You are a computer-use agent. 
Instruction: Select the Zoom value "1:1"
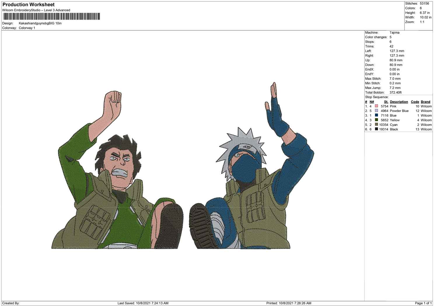coord(422,22)
